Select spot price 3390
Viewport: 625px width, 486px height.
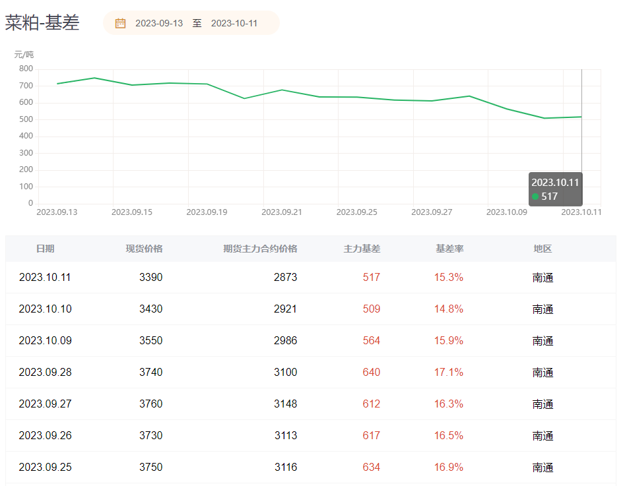(x=150, y=277)
